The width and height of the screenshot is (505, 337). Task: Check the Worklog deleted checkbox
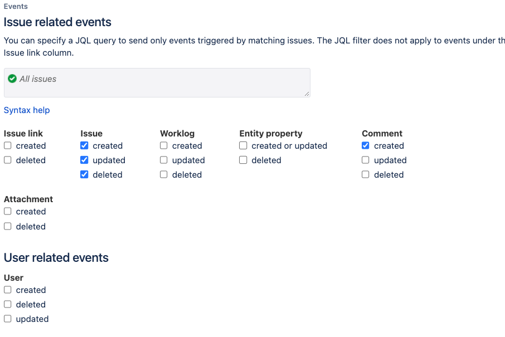(x=164, y=174)
